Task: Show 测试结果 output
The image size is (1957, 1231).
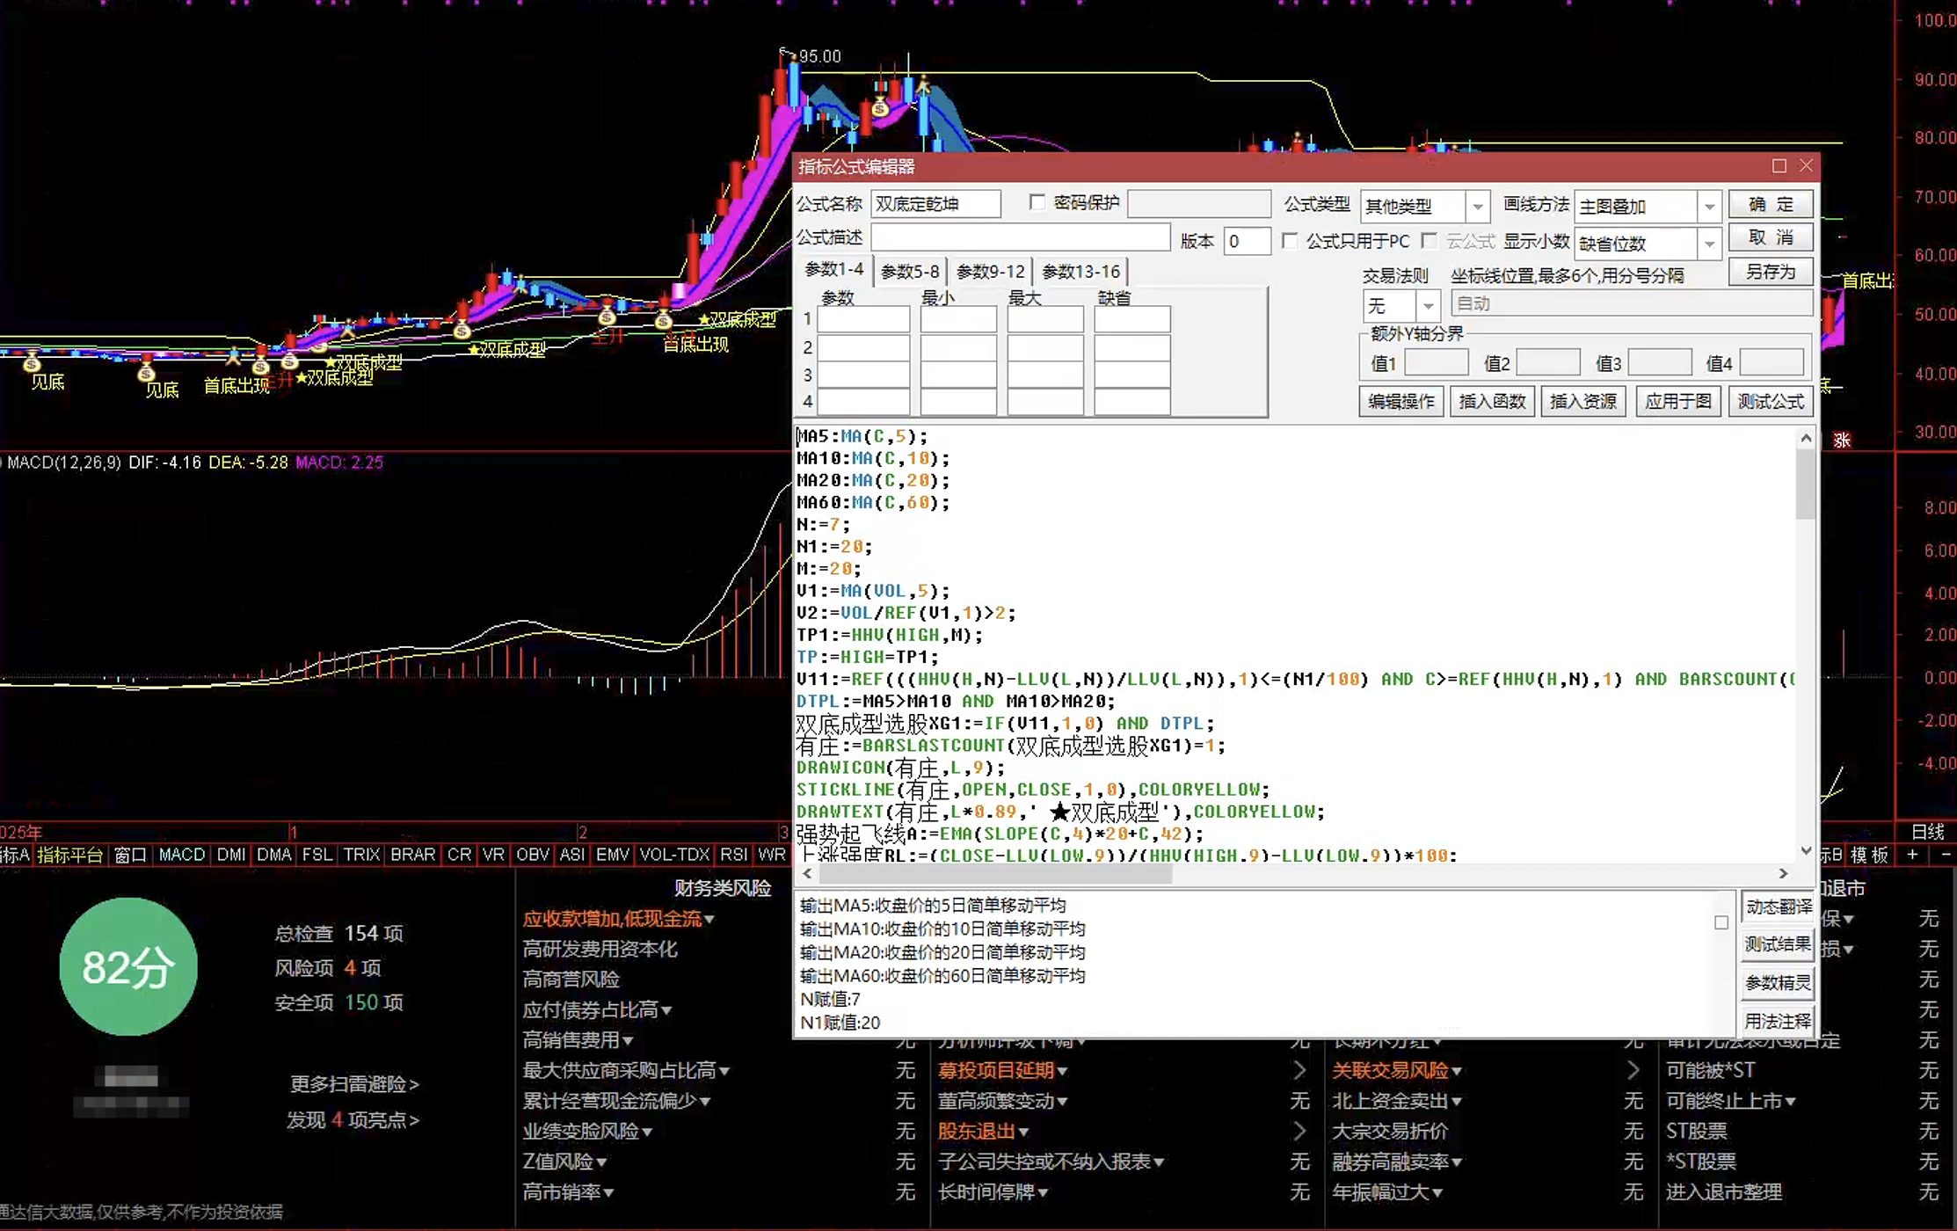Action: coord(1779,944)
